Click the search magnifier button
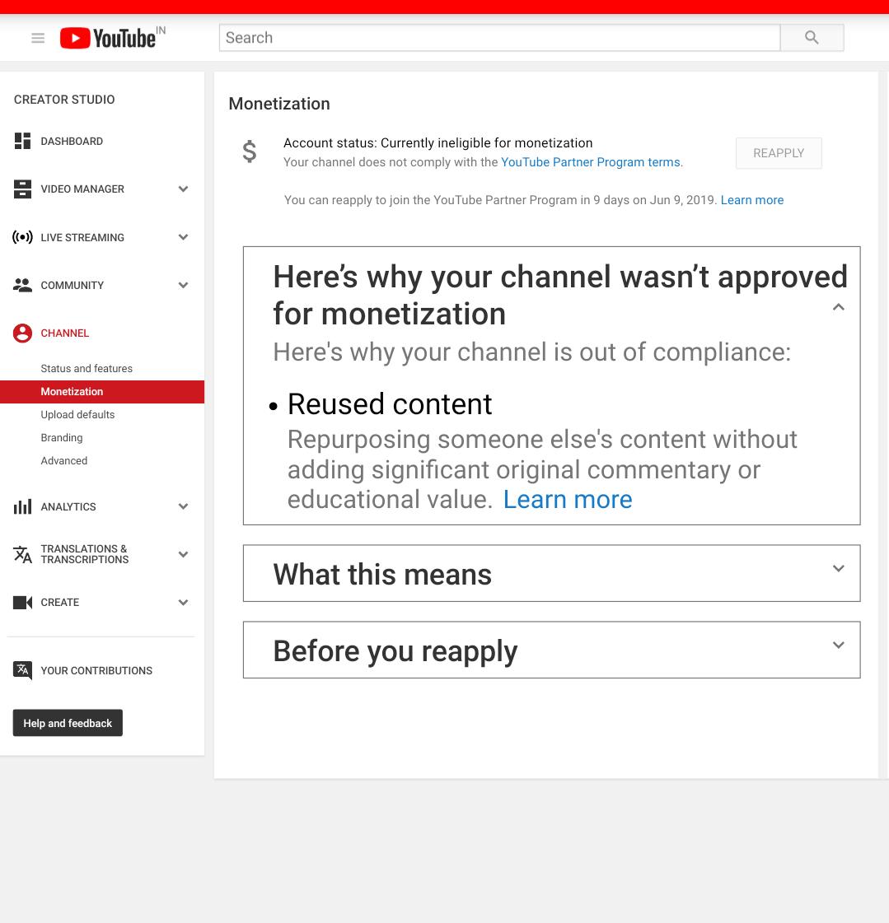The image size is (889, 923). tap(812, 38)
